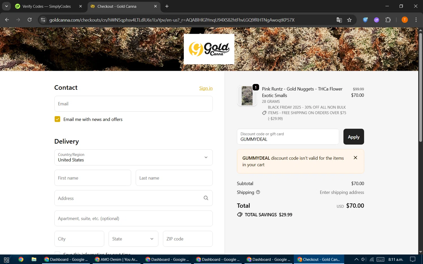The height and width of the screenshot is (264, 423).
Task: Open the tab search dropdown arrow
Action: 6,6
